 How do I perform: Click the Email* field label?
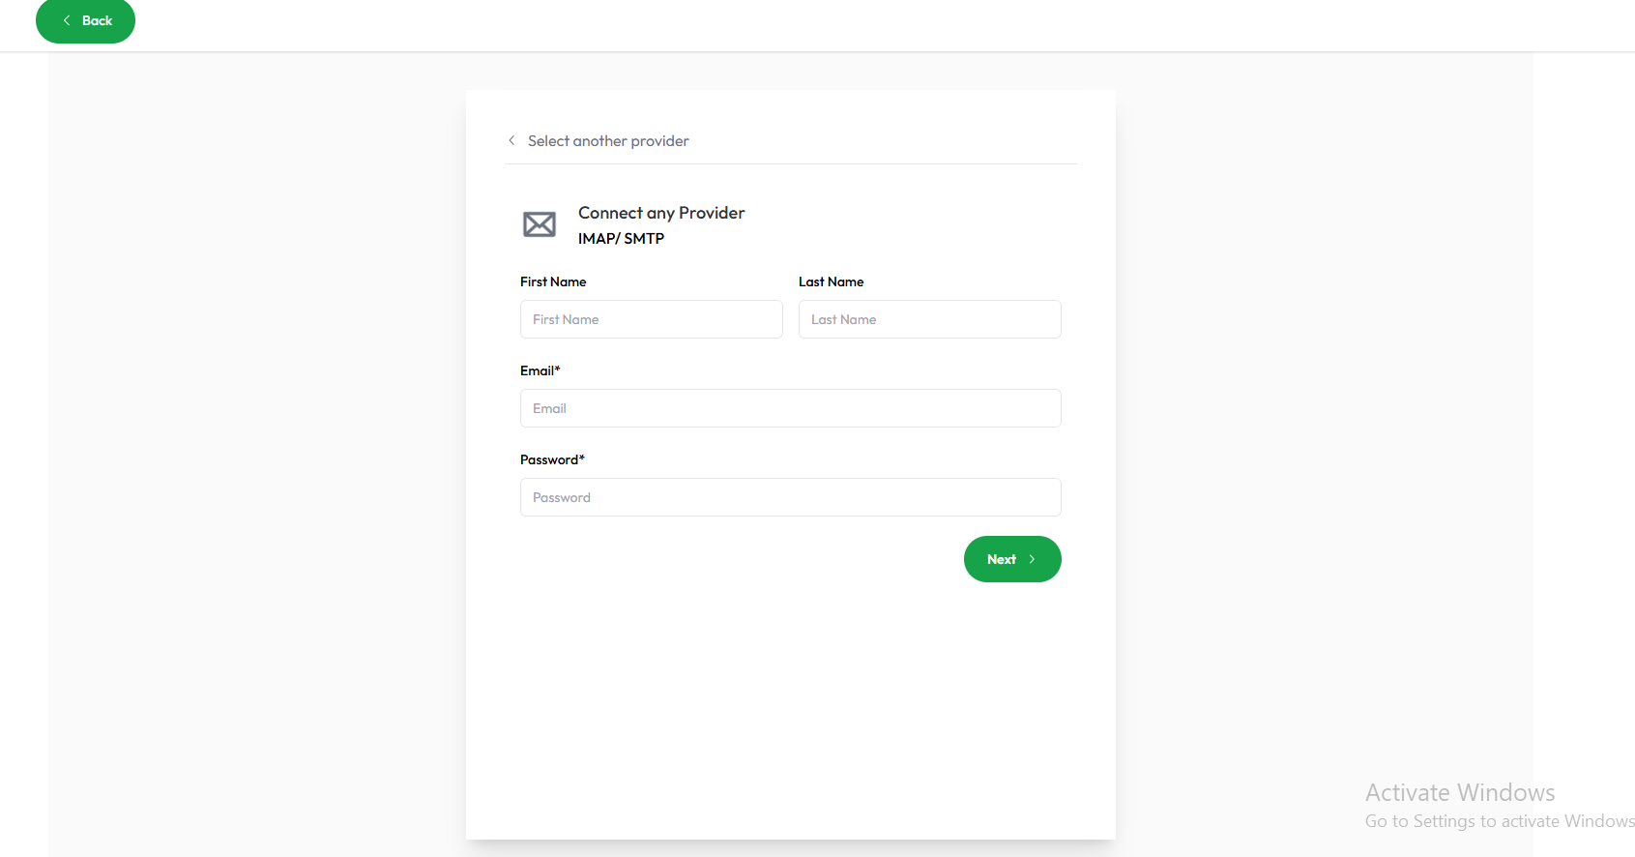[540, 371]
